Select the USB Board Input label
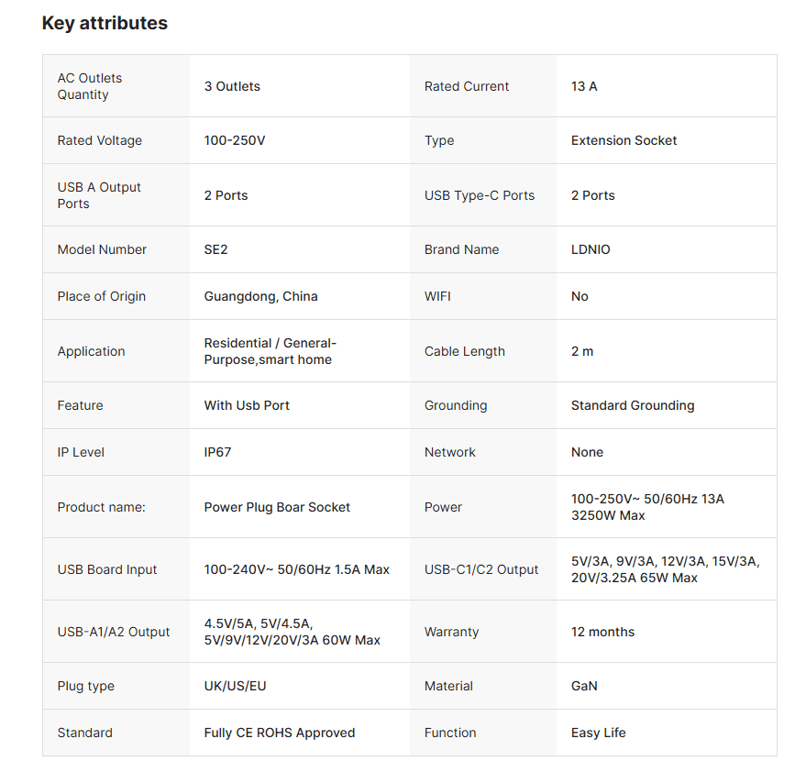This screenshot has width=795, height=772. click(x=107, y=569)
